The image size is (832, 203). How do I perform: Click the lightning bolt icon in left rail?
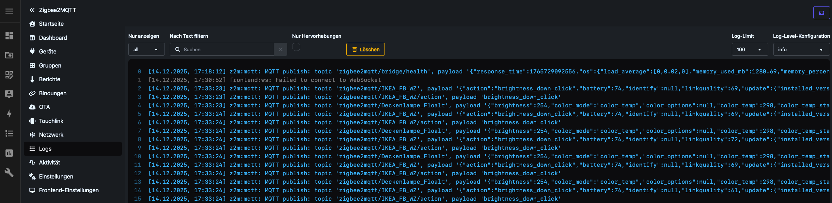coord(9,114)
